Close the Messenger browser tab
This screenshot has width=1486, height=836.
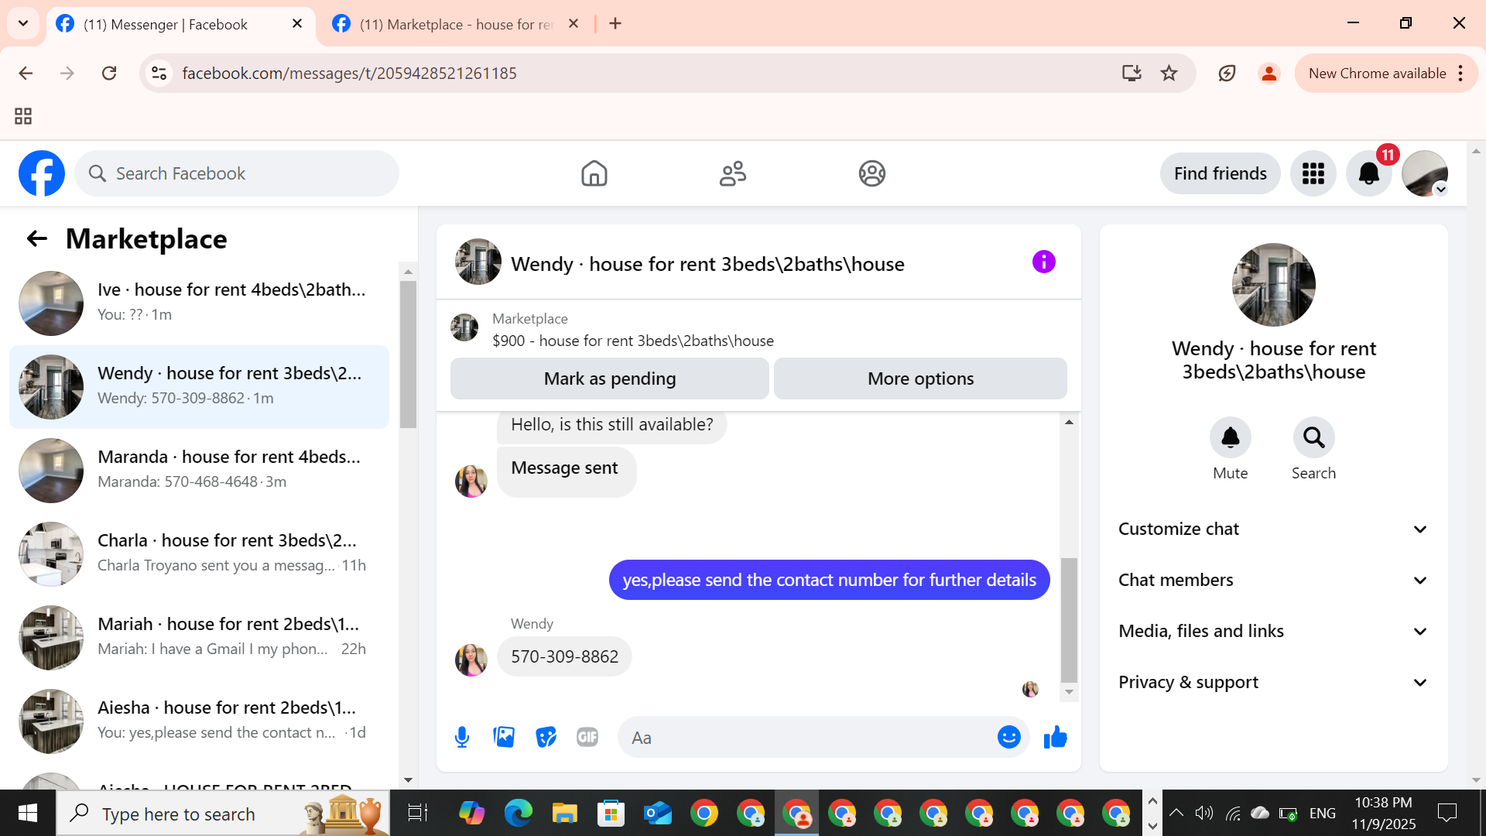tap(297, 24)
